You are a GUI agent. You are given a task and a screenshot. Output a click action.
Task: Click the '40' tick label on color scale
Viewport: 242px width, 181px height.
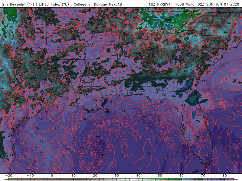point(138,176)
